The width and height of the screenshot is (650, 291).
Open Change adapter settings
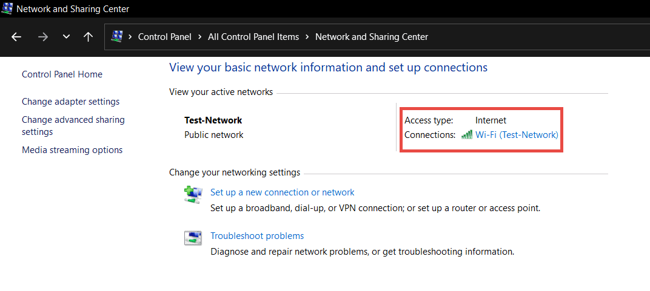70,102
